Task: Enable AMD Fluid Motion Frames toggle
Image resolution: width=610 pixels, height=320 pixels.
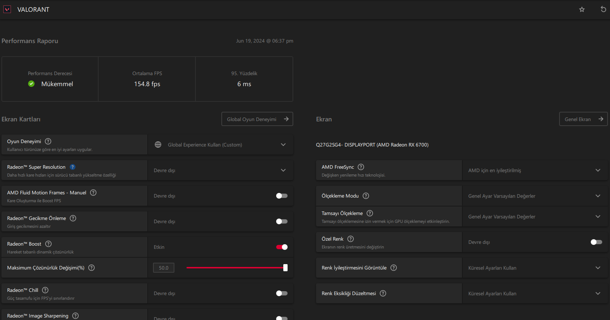Action: pyautogui.click(x=282, y=196)
